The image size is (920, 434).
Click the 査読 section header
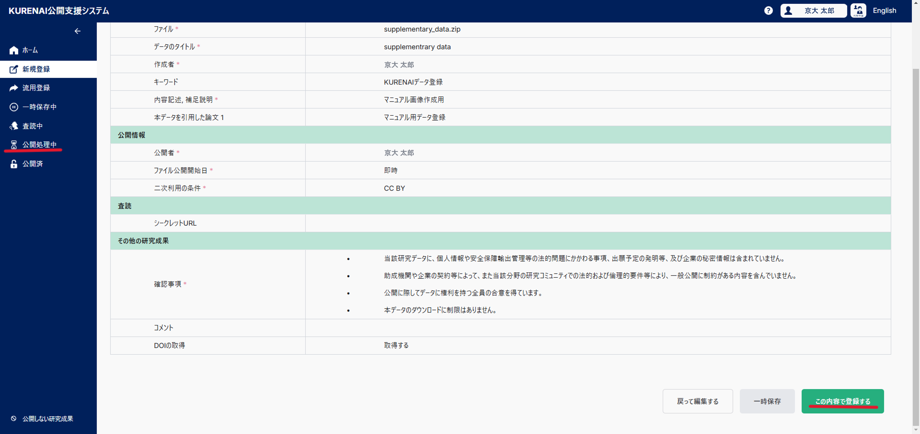click(500, 206)
